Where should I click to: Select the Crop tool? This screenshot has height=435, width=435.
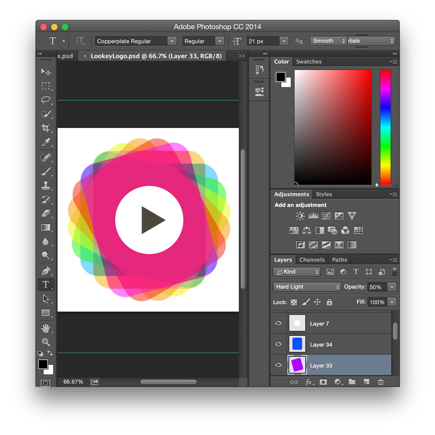click(46, 128)
